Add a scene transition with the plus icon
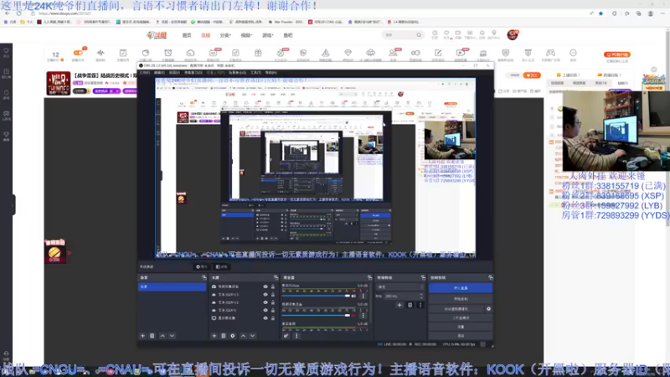 (x=399, y=305)
